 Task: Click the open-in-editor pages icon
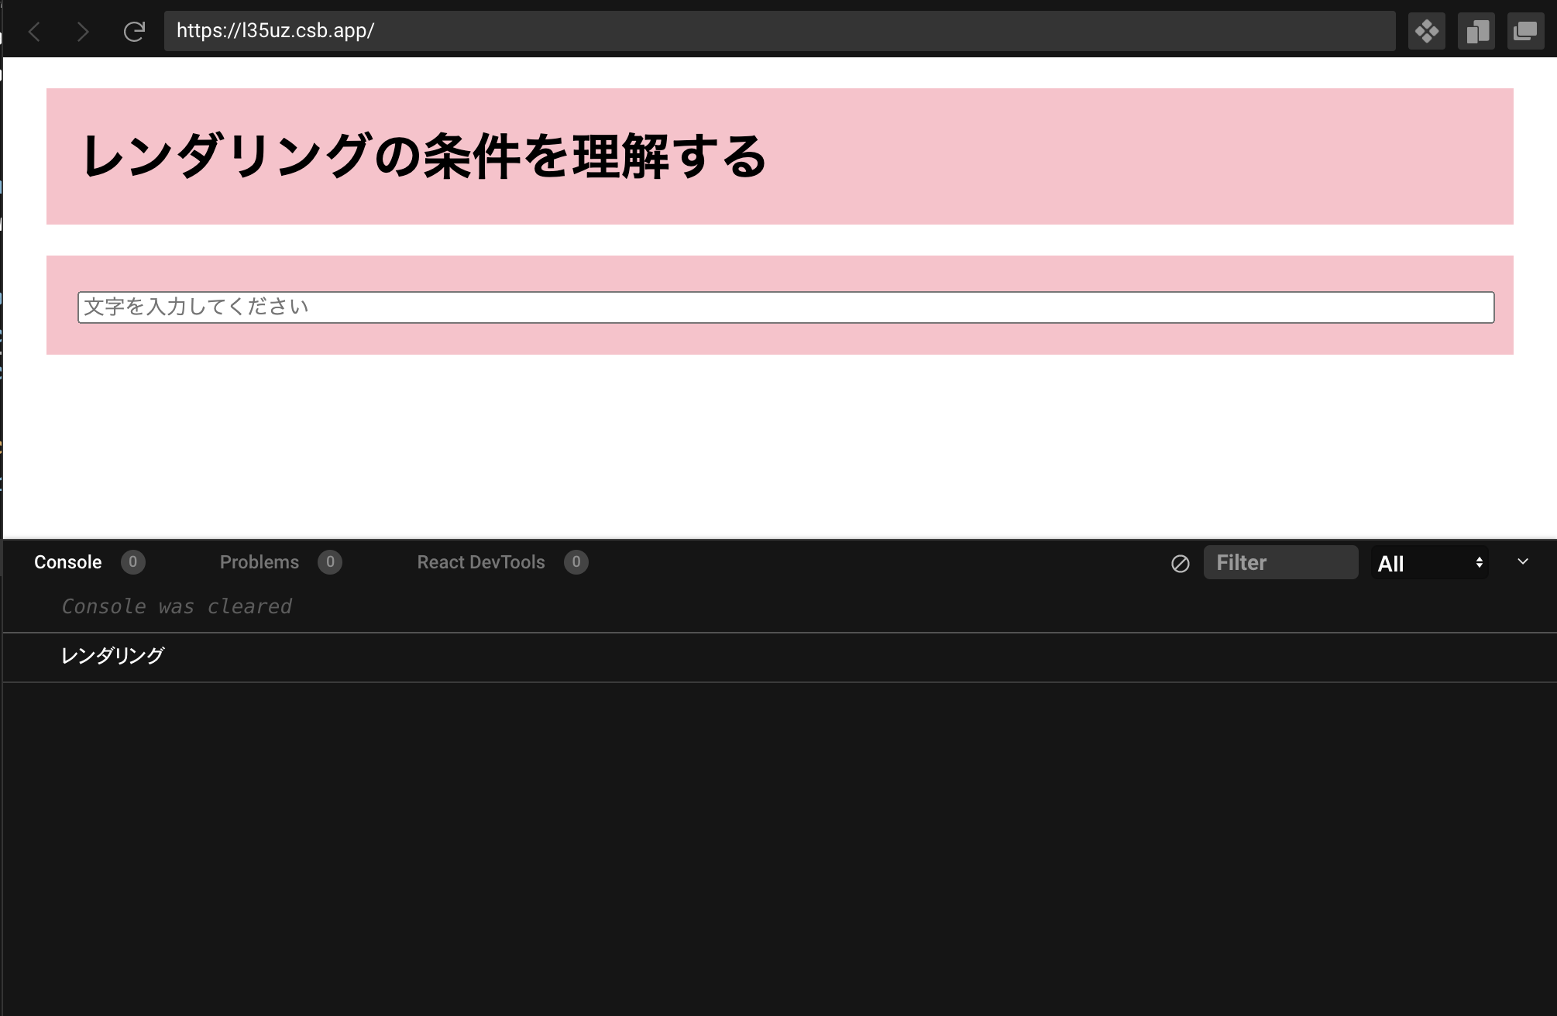(1476, 31)
